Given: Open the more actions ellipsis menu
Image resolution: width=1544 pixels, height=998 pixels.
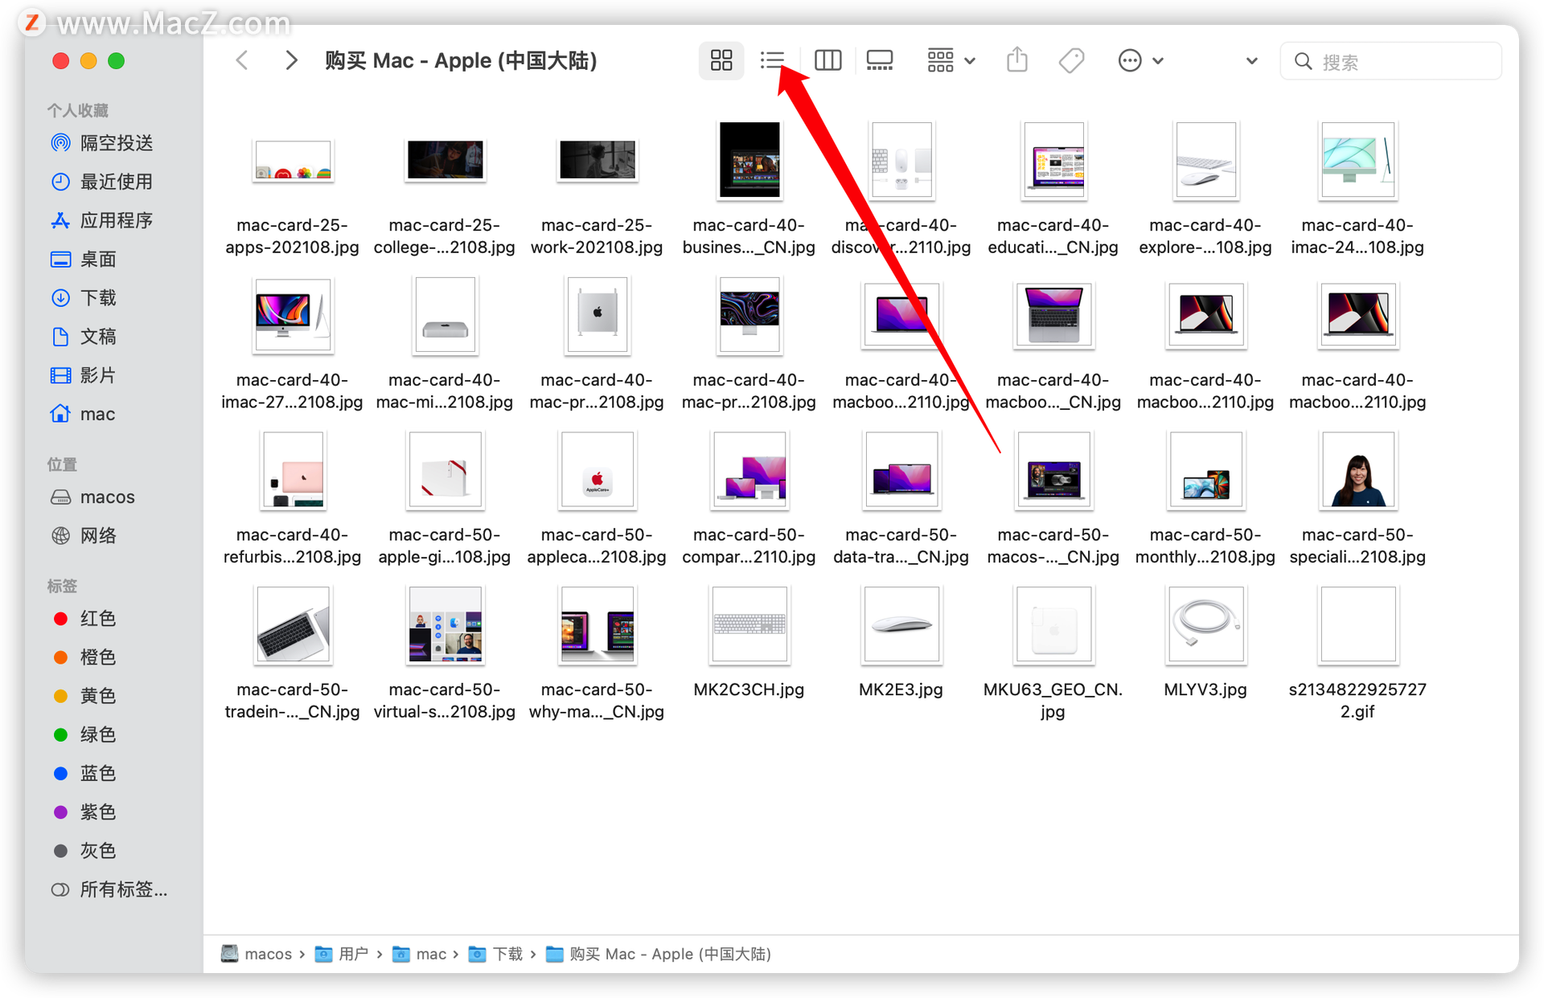Looking at the screenshot, I should pyautogui.click(x=1140, y=60).
